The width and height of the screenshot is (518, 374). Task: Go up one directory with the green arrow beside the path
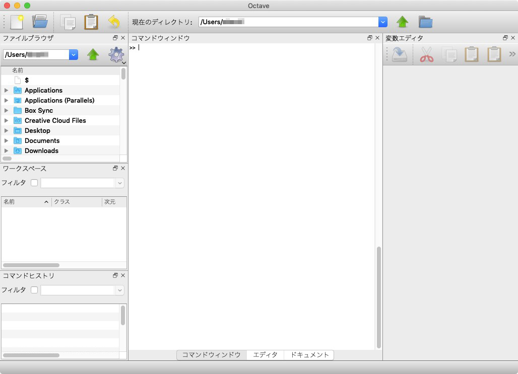click(402, 21)
